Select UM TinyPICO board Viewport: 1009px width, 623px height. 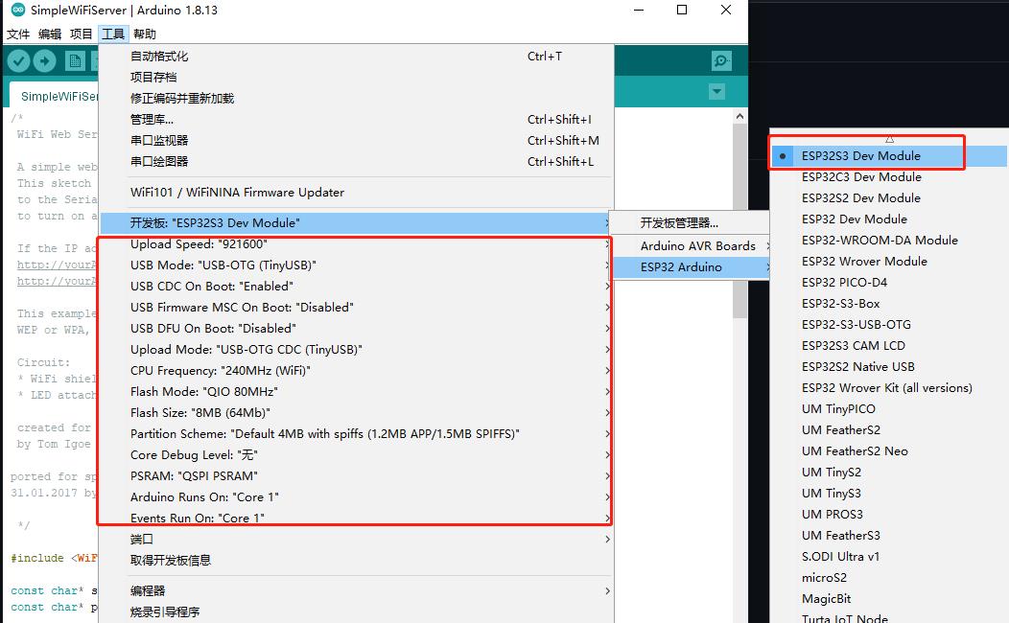[888, 409]
